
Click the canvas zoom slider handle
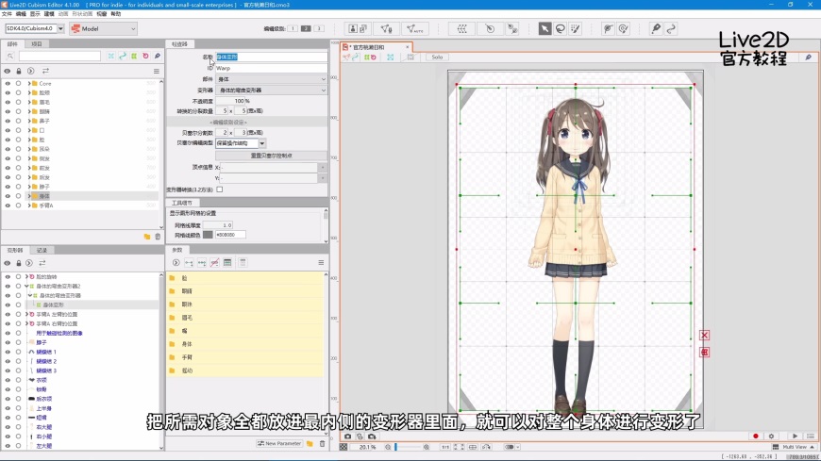click(395, 448)
